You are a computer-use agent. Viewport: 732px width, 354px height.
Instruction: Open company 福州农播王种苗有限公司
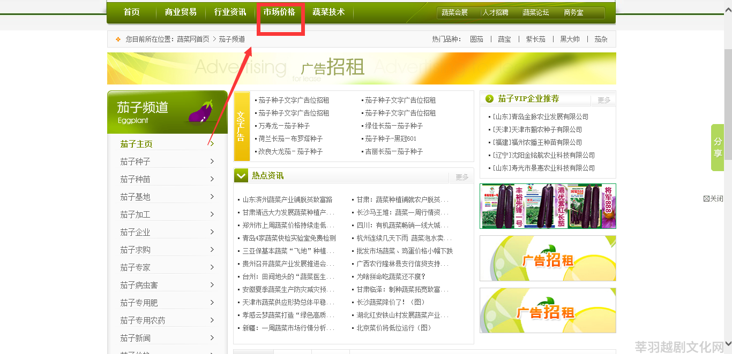tap(537, 142)
